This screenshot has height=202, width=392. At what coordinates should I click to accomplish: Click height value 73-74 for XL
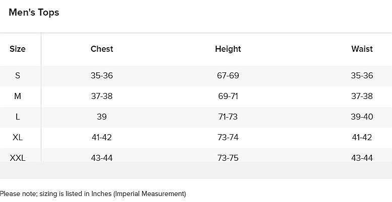click(228, 137)
